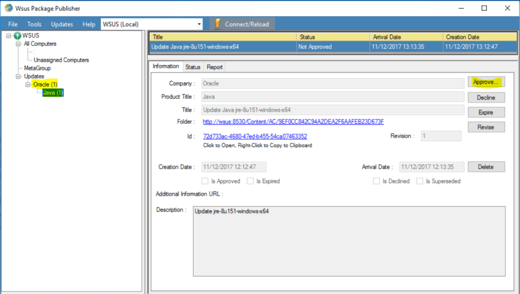The image size is (520, 294).
Task: Open the Tools menu
Action: 34,23
